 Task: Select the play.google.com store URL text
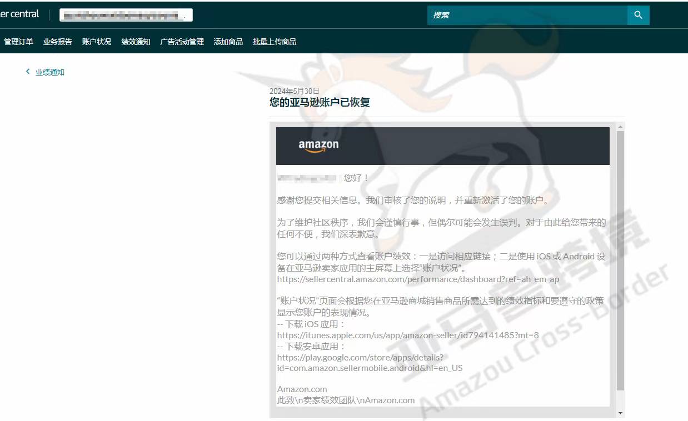click(x=370, y=363)
